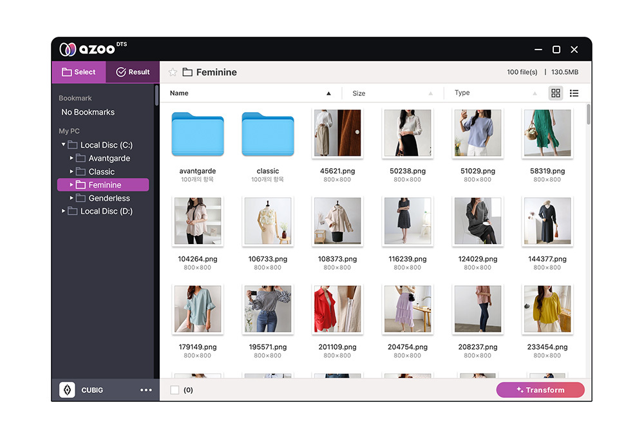Select the Genderless folder in sidebar
Screen dimensions: 644x438
(109, 198)
